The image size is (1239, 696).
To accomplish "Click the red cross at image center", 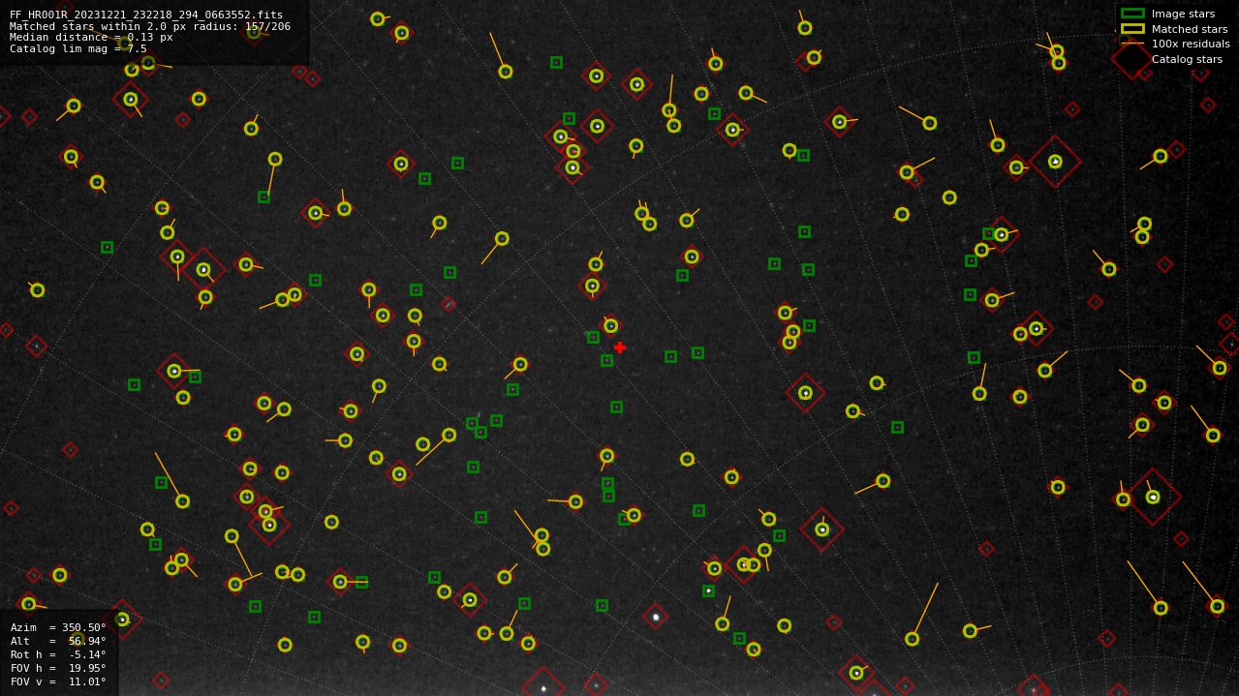I will click(620, 348).
